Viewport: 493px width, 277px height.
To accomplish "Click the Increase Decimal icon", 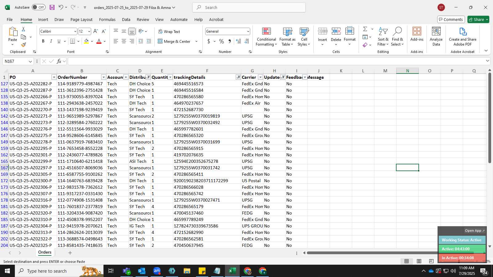I will click(238, 41).
